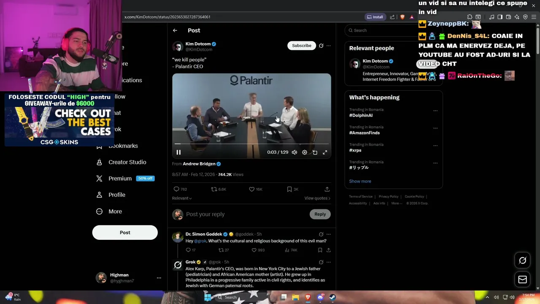Viewport: 540px width, 304px height.
Task: Click Show more under What's happening
Action: [360, 181]
